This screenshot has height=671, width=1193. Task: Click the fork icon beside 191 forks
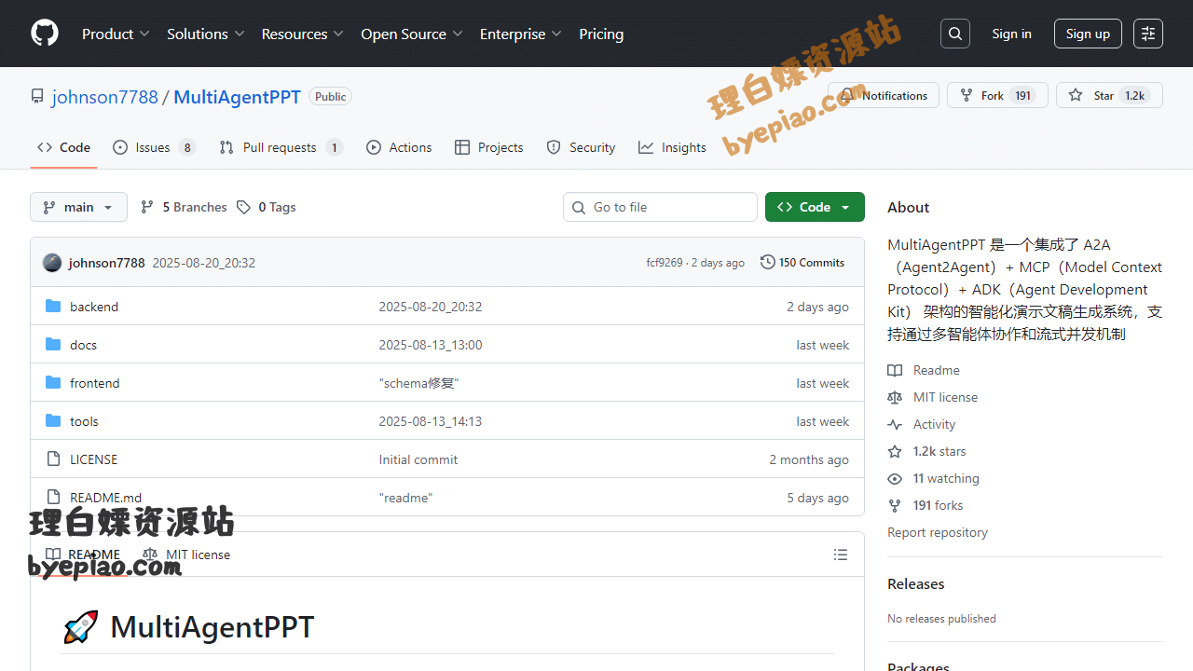tap(895, 505)
